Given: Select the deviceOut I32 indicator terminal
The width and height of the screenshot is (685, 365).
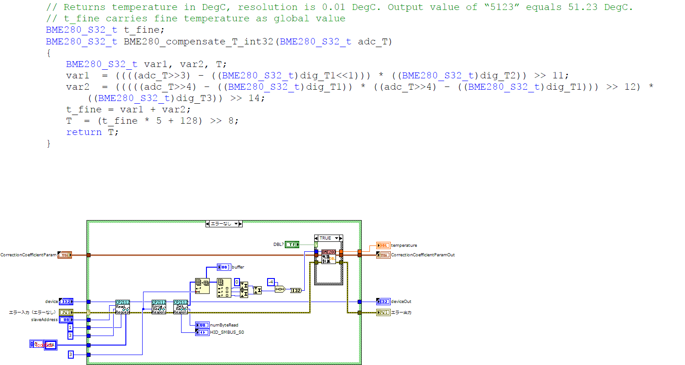Looking at the screenshot, I should (383, 302).
